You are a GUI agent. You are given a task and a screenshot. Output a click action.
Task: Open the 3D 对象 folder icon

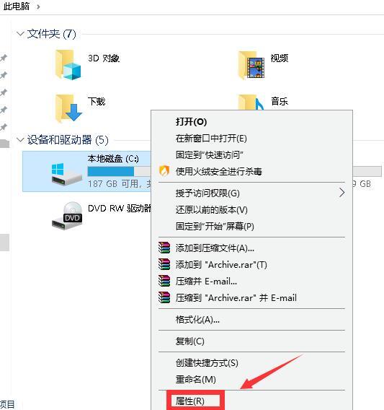[68, 64]
